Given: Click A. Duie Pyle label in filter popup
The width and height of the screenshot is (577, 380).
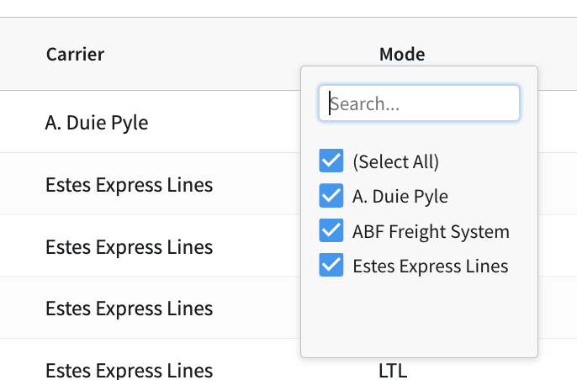Looking at the screenshot, I should click(x=400, y=197).
